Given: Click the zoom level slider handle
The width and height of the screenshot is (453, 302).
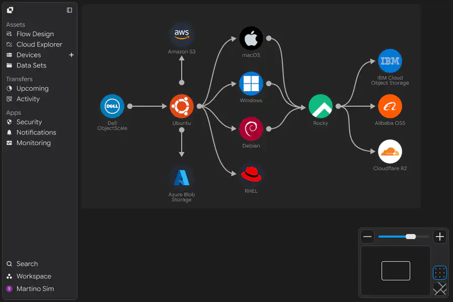Looking at the screenshot, I should (x=411, y=237).
